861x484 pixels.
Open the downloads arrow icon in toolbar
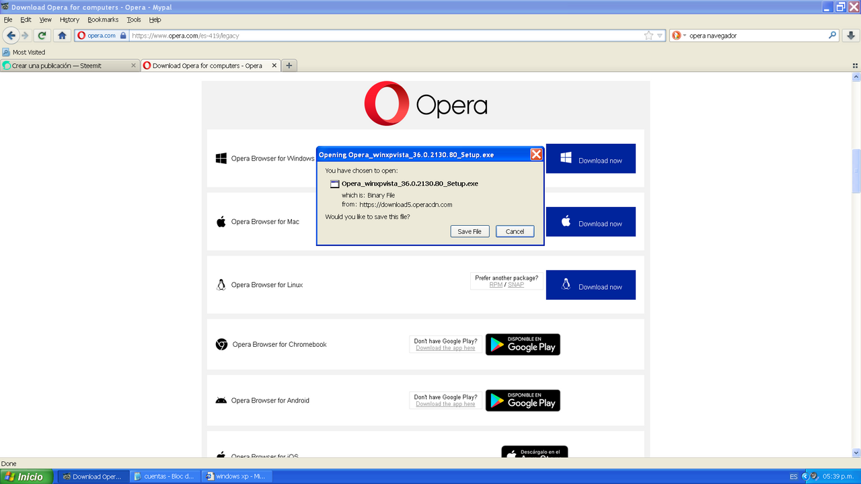852,36
